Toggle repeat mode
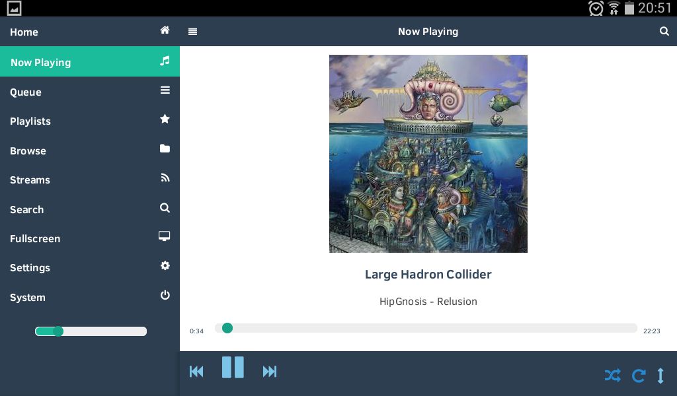Image resolution: width=677 pixels, height=396 pixels. click(x=639, y=376)
